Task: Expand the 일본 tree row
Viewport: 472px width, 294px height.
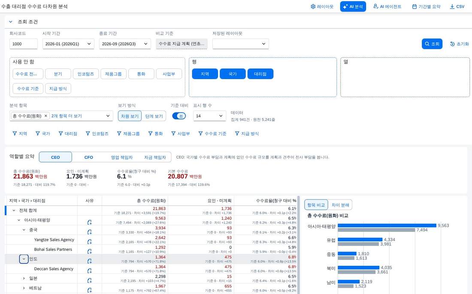Action: coord(24,279)
